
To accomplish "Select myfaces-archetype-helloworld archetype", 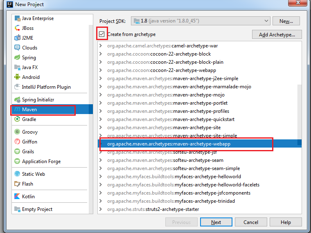I will pyautogui.click(x=200, y=177).
